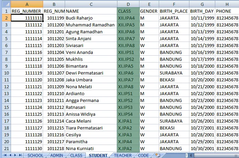The width and height of the screenshot is (239, 158).
Task: Select column B header
Action: (x=54, y=4)
